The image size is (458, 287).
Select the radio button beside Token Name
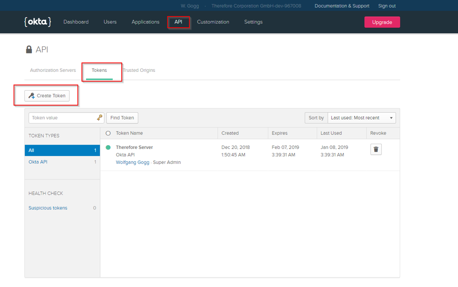tap(108, 133)
